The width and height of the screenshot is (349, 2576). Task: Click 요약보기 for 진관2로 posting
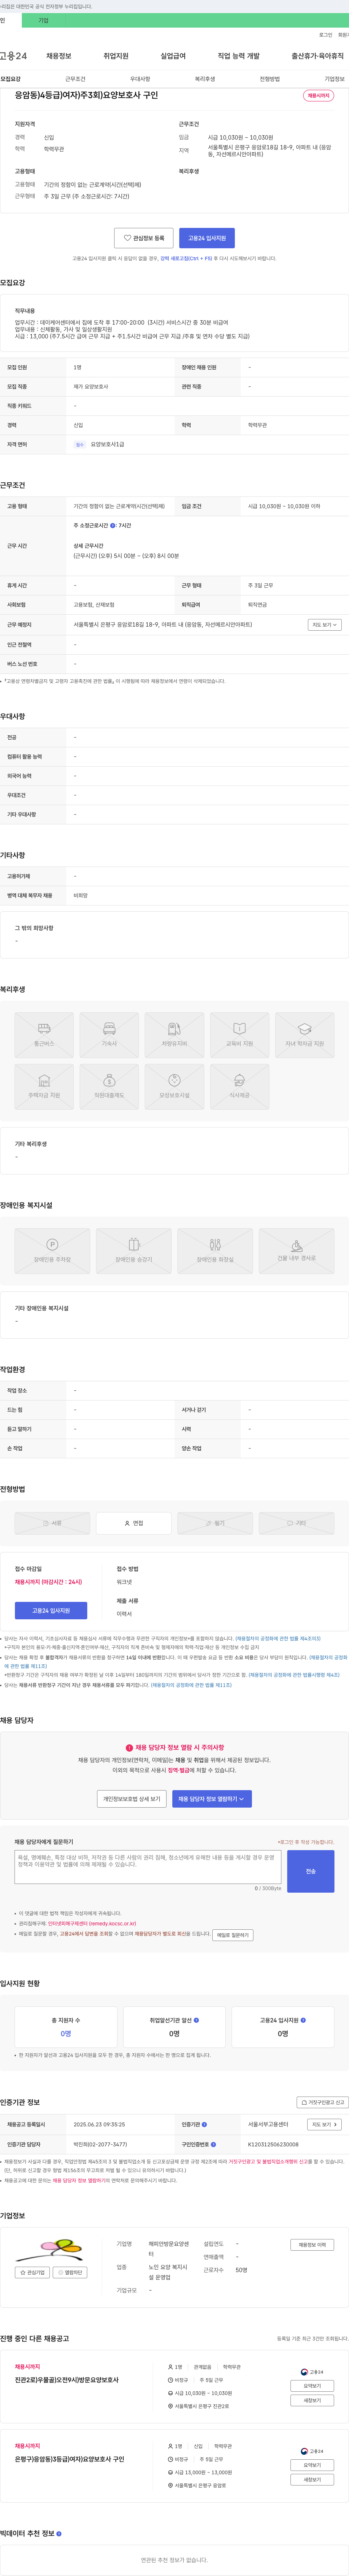pyautogui.click(x=312, y=2386)
